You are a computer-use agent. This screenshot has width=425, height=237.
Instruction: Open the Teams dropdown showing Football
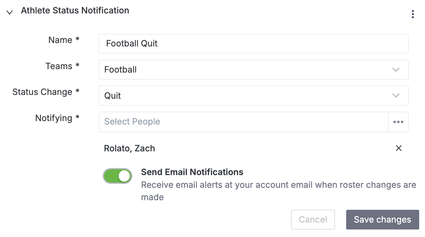pos(254,69)
